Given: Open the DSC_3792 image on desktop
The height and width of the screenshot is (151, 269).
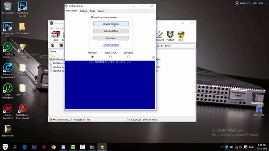Looking at the screenshot, I should click(x=259, y=110).
